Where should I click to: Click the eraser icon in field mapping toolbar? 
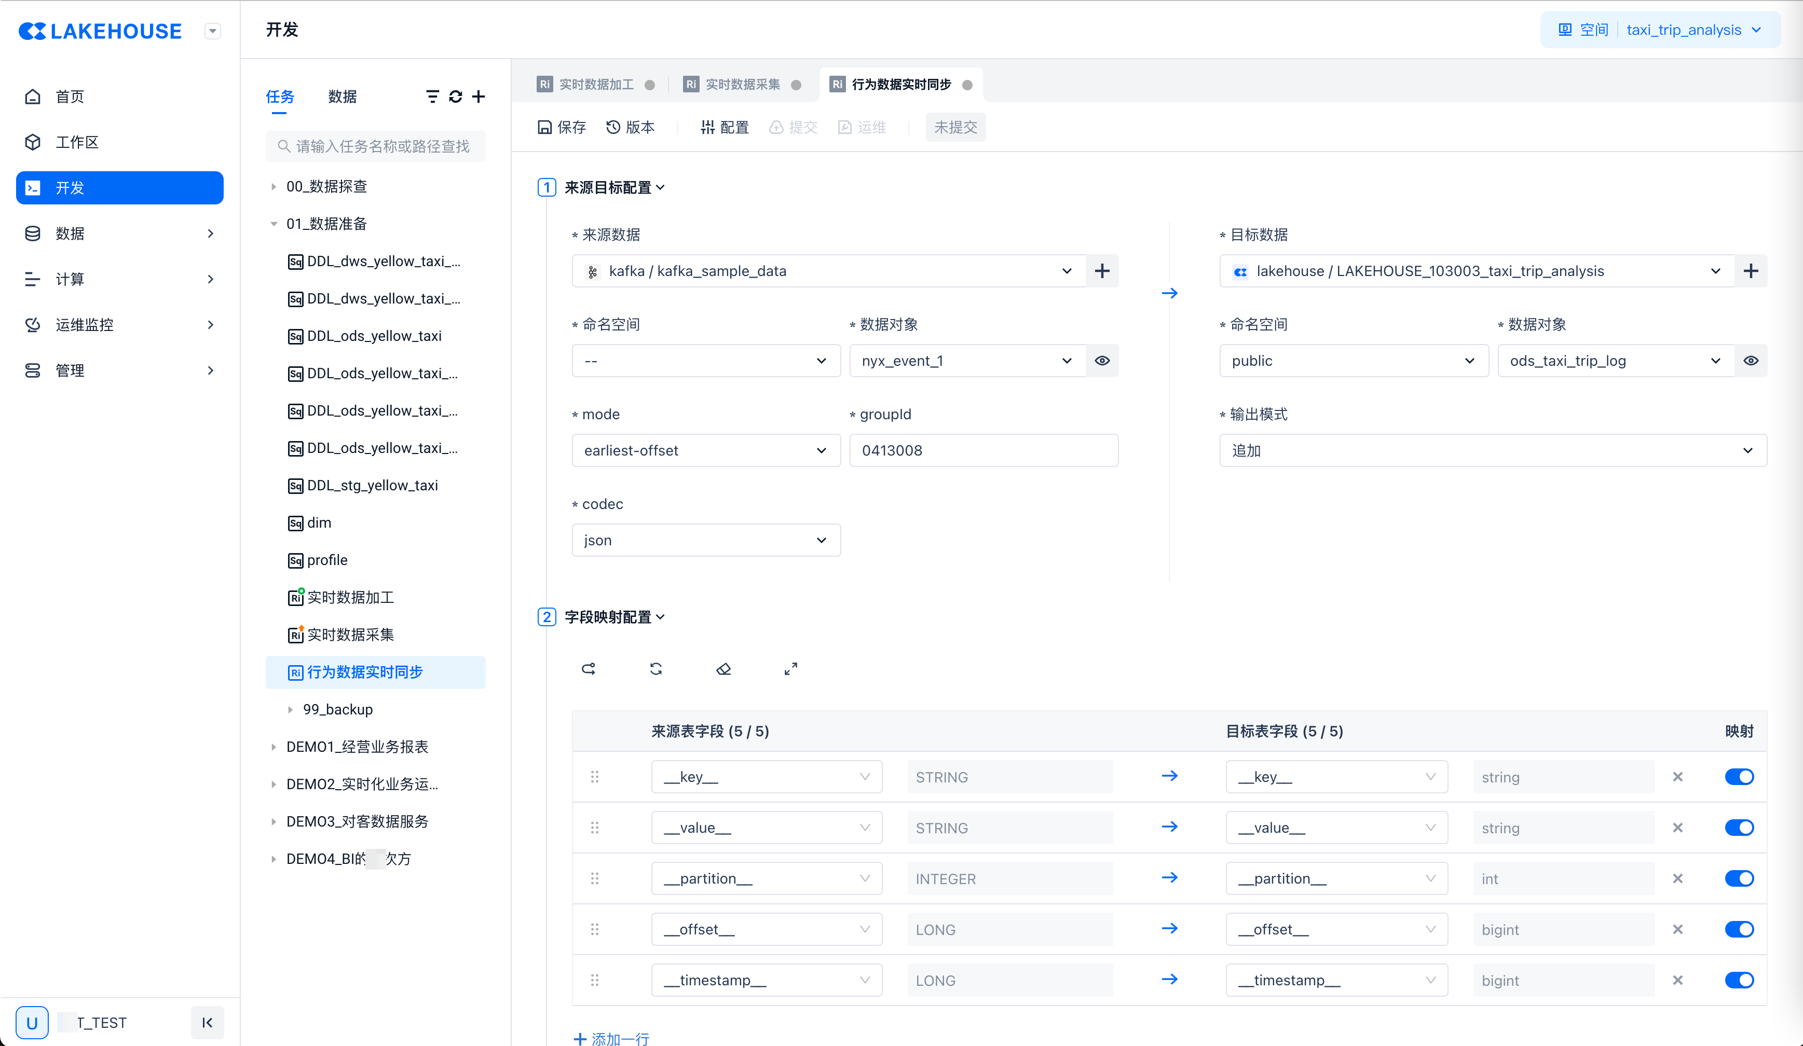click(723, 669)
